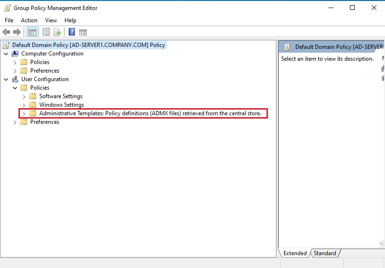Expand the Software Settings folder

[x=24, y=96]
